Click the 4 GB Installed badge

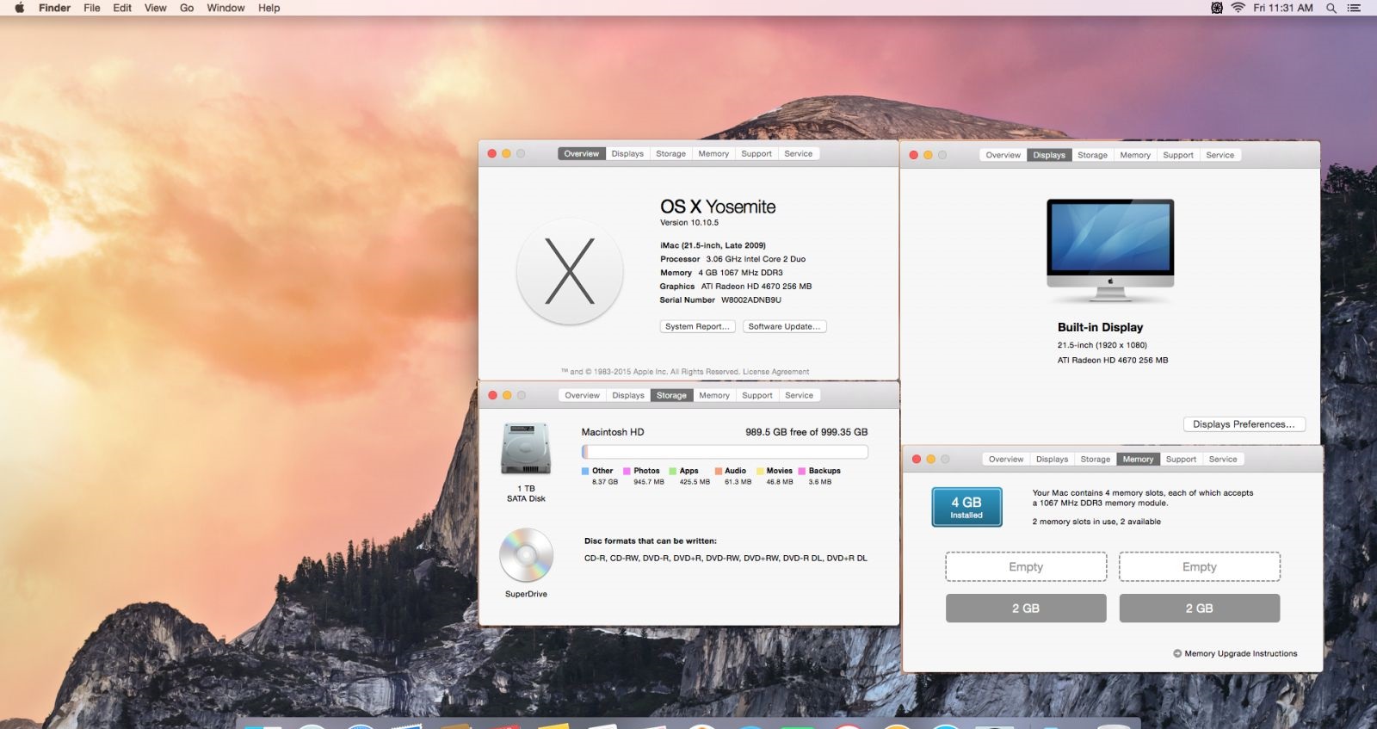coord(966,507)
